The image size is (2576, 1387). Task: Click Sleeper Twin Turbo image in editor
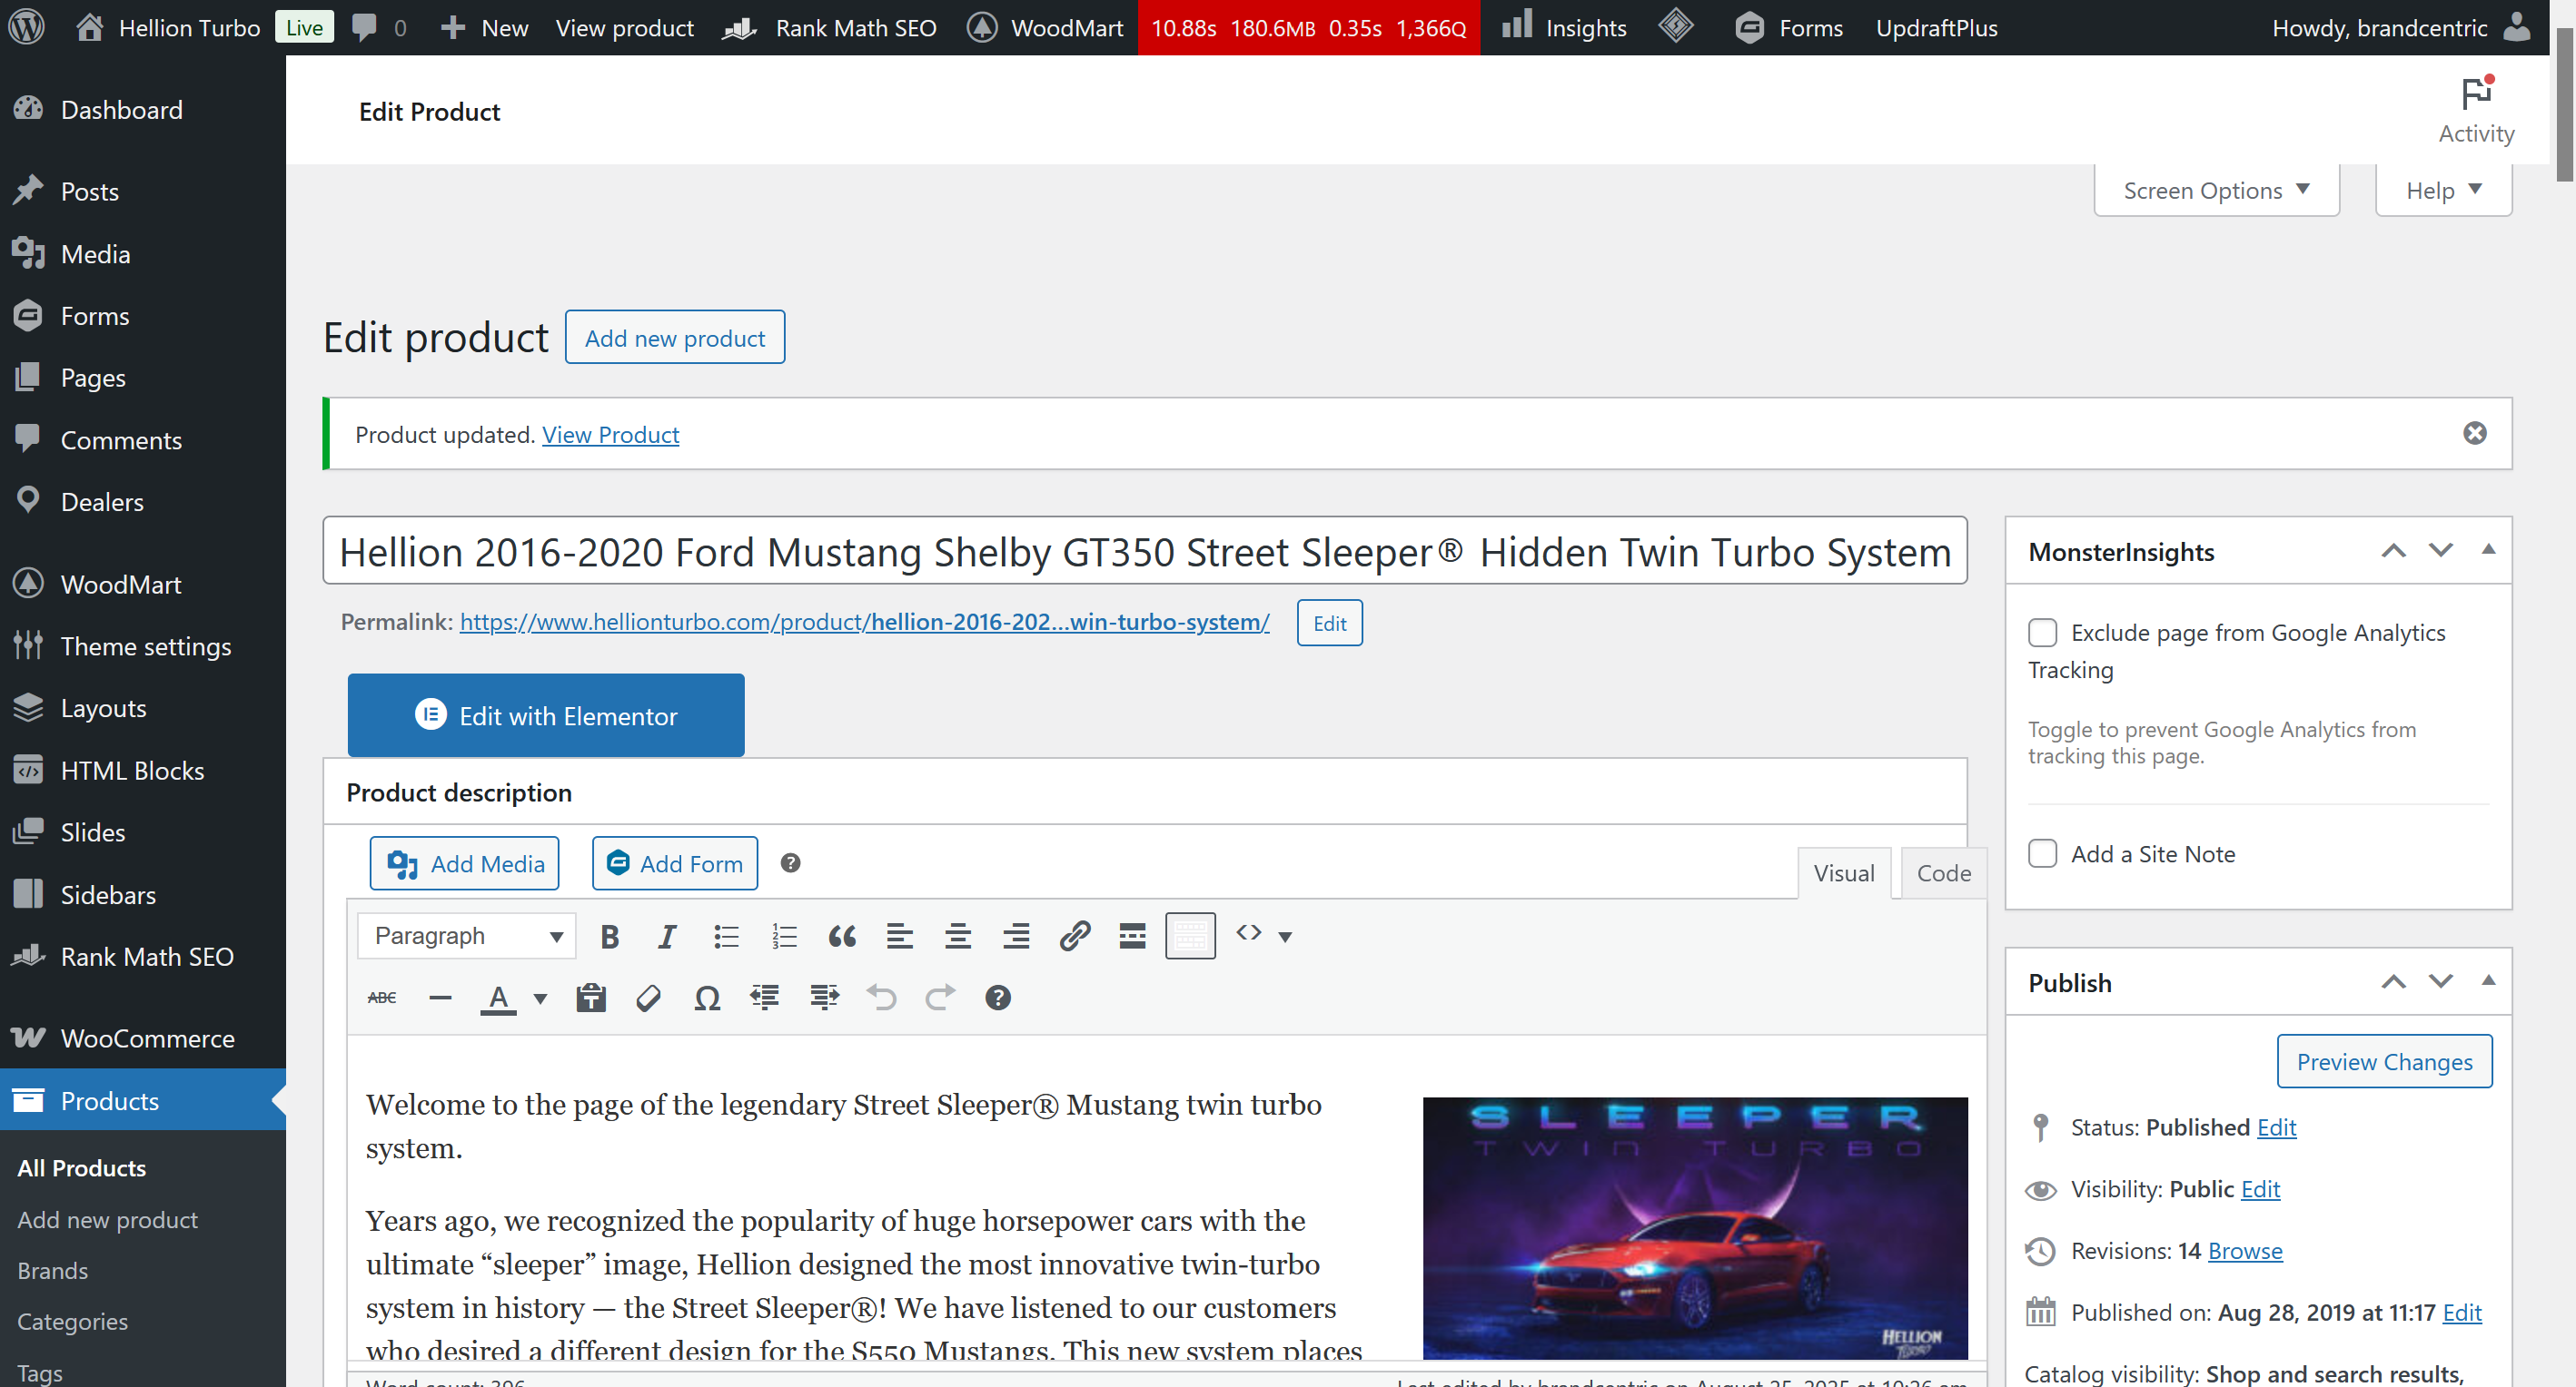pyautogui.click(x=1695, y=1228)
